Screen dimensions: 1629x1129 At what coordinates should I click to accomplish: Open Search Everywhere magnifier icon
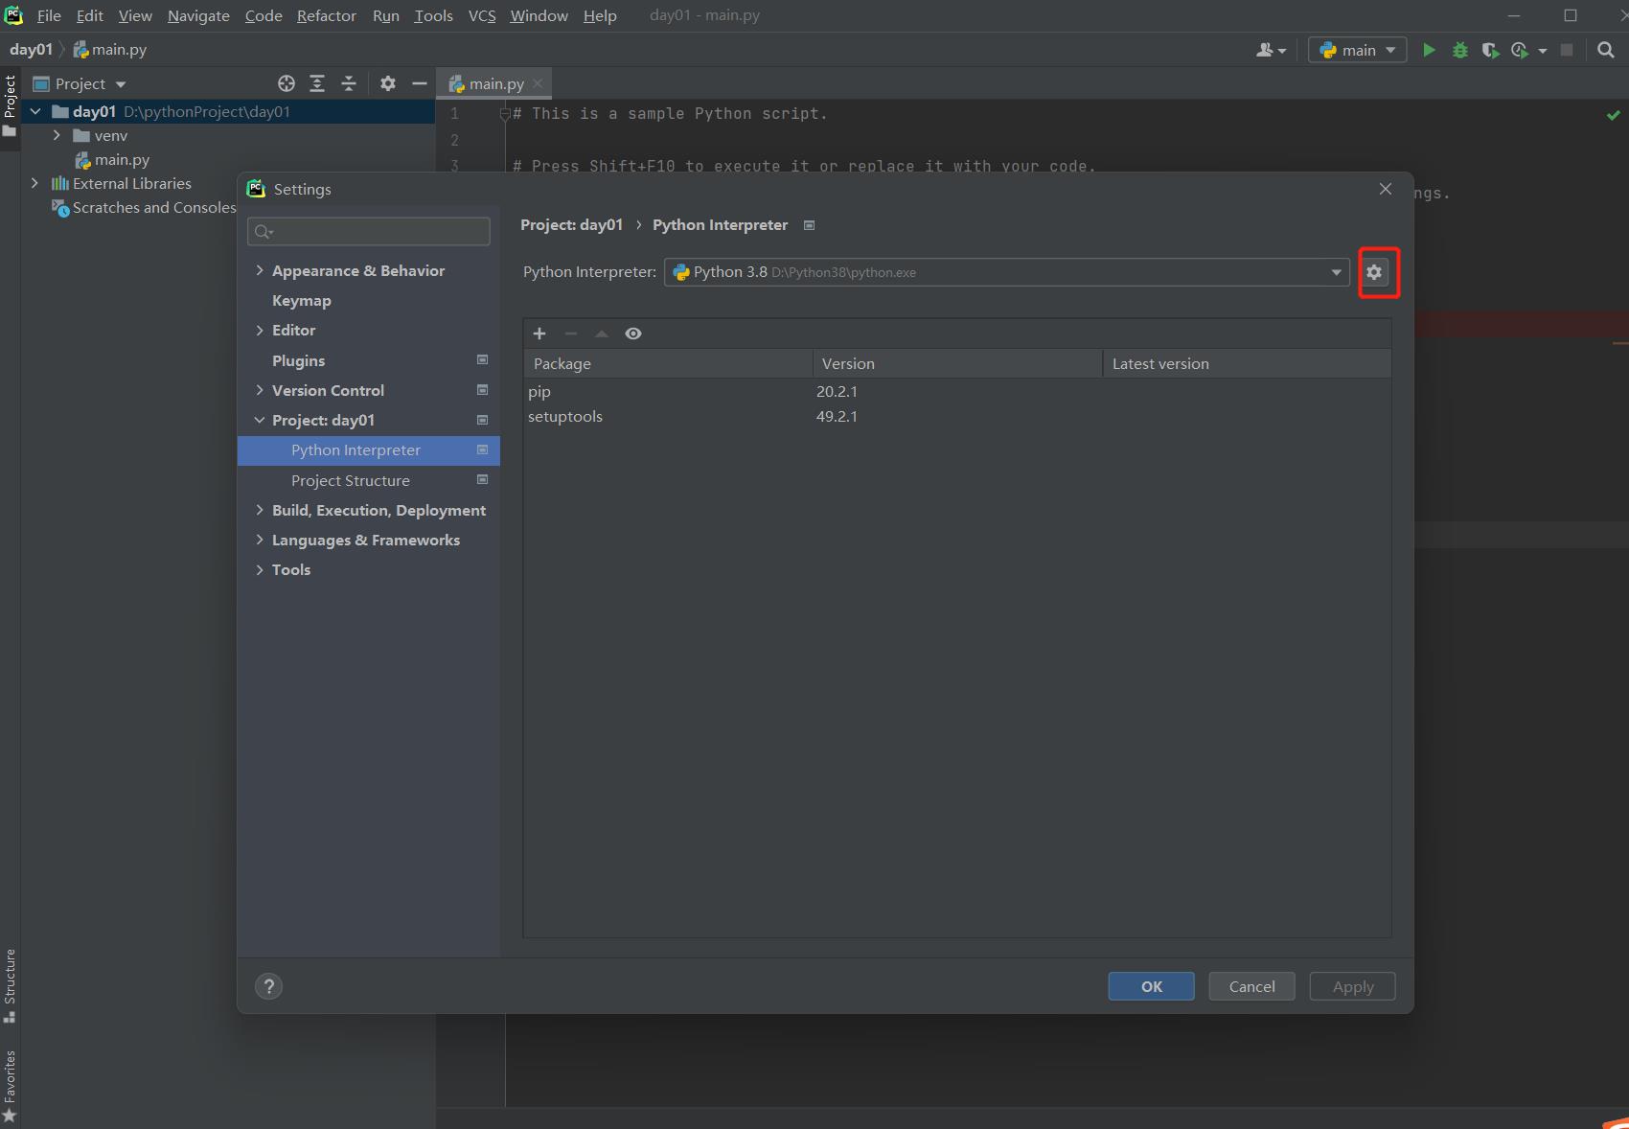pos(1606,50)
